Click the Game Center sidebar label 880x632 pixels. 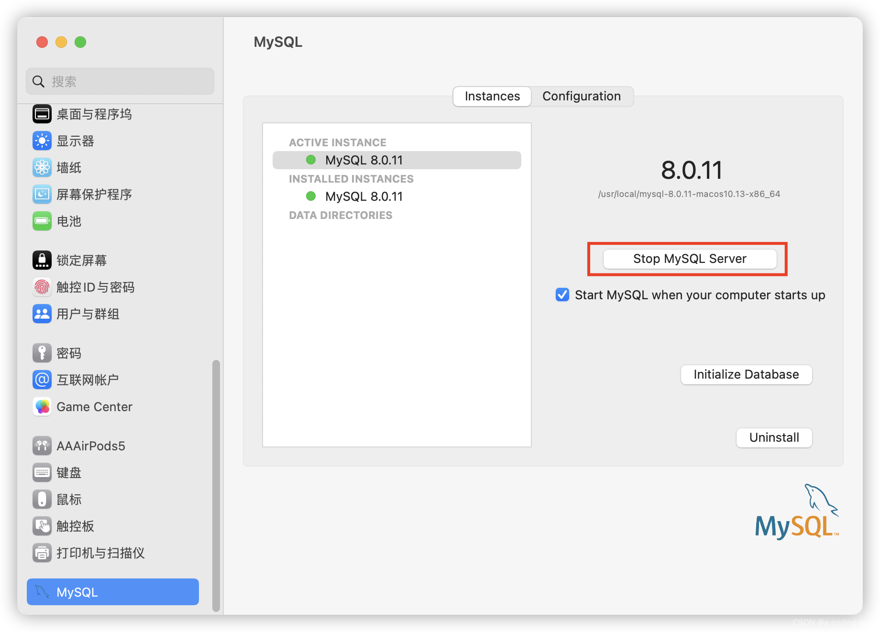94,407
